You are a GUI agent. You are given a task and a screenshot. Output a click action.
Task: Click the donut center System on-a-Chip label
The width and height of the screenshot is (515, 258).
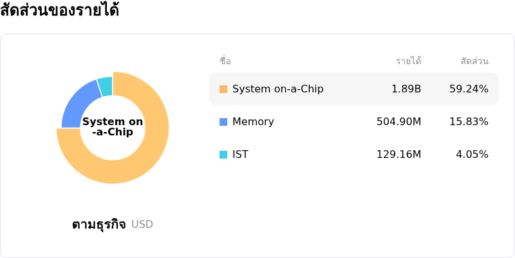pos(113,127)
